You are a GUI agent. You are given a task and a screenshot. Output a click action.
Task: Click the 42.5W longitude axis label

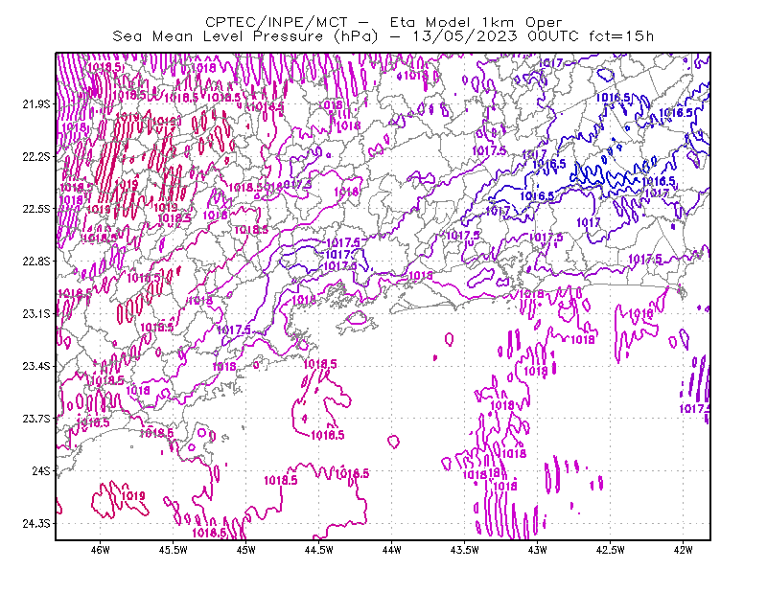click(x=611, y=550)
